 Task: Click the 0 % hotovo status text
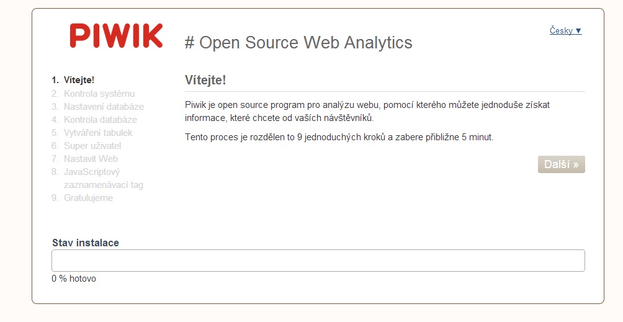tap(74, 279)
